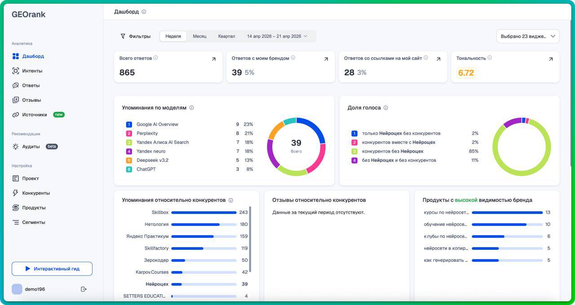Click the GEOrank logo
The width and height of the screenshot is (575, 305).
(x=29, y=14)
